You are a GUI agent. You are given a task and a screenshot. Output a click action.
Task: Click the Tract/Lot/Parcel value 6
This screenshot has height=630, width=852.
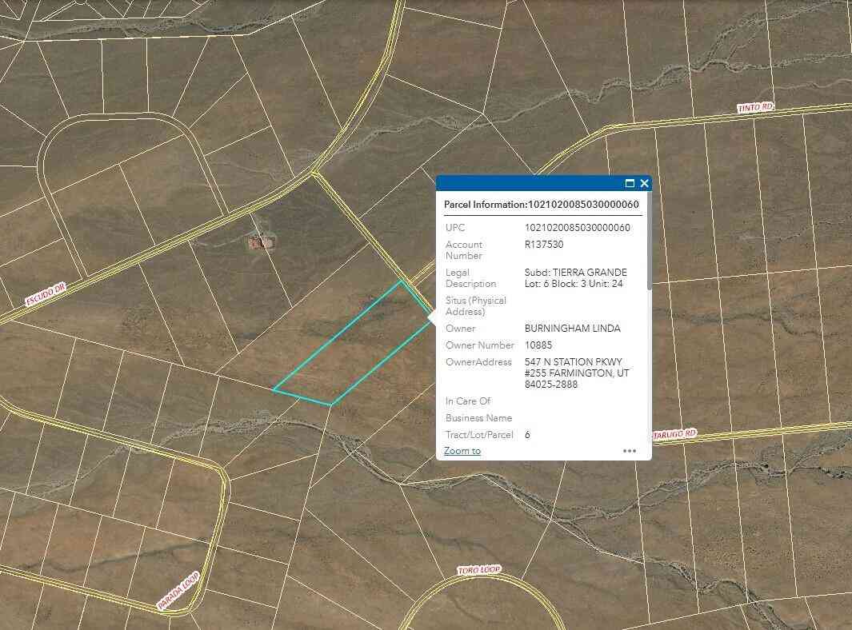tap(527, 434)
